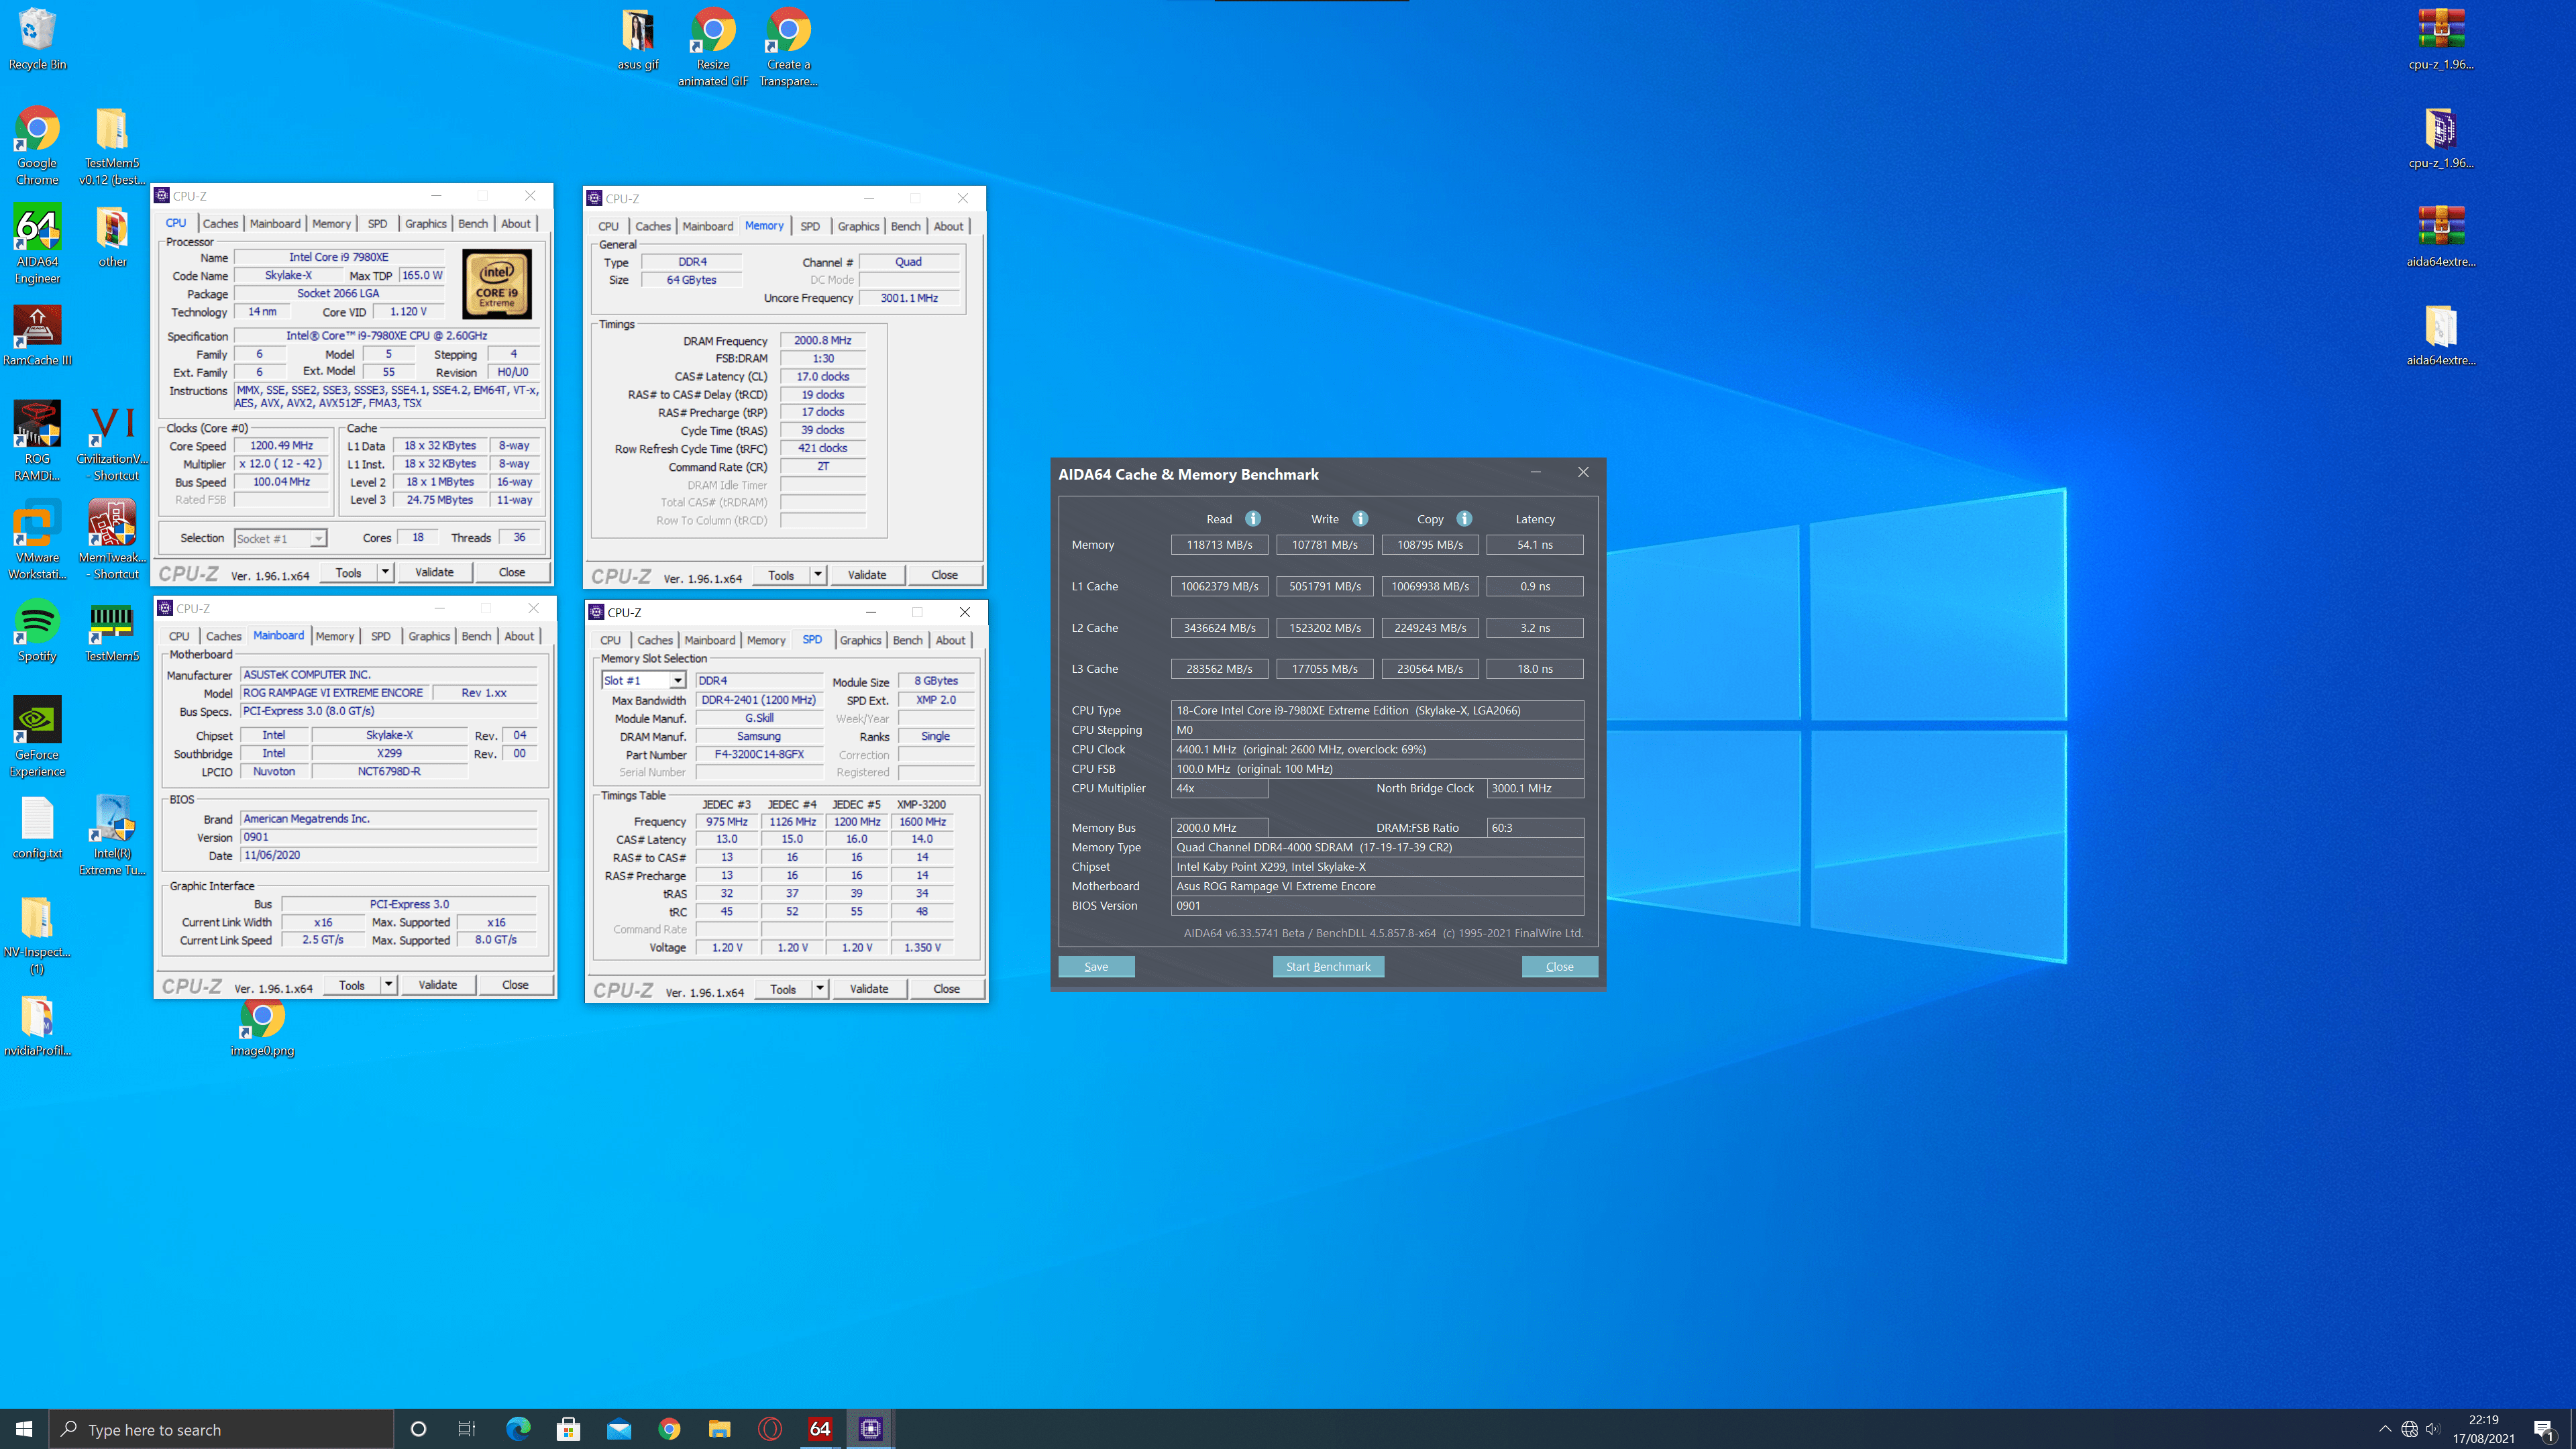The height and width of the screenshot is (1449, 2576).
Task: Open Socket #1 selection dropdown
Action: [x=280, y=538]
